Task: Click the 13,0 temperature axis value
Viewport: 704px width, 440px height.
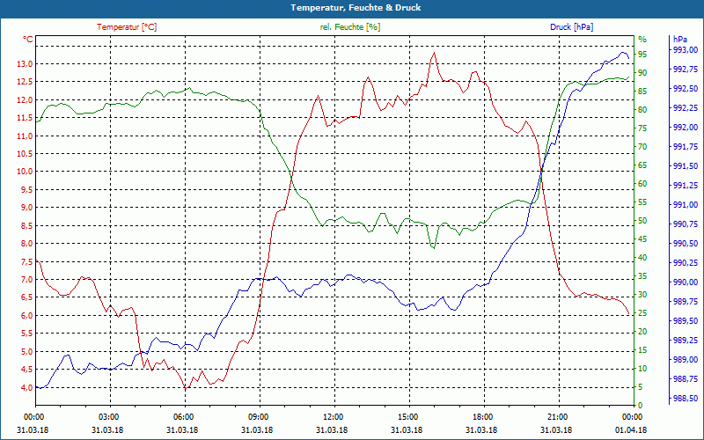Action: (x=25, y=63)
